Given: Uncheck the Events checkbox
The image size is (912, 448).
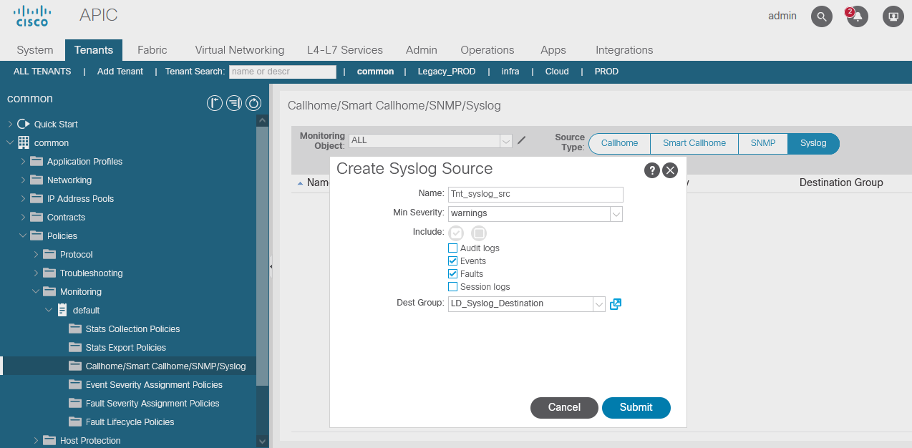Looking at the screenshot, I should pos(452,261).
